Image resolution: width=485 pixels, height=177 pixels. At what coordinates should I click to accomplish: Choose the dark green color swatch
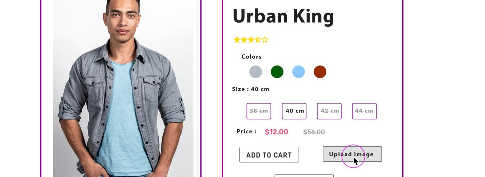[277, 72]
